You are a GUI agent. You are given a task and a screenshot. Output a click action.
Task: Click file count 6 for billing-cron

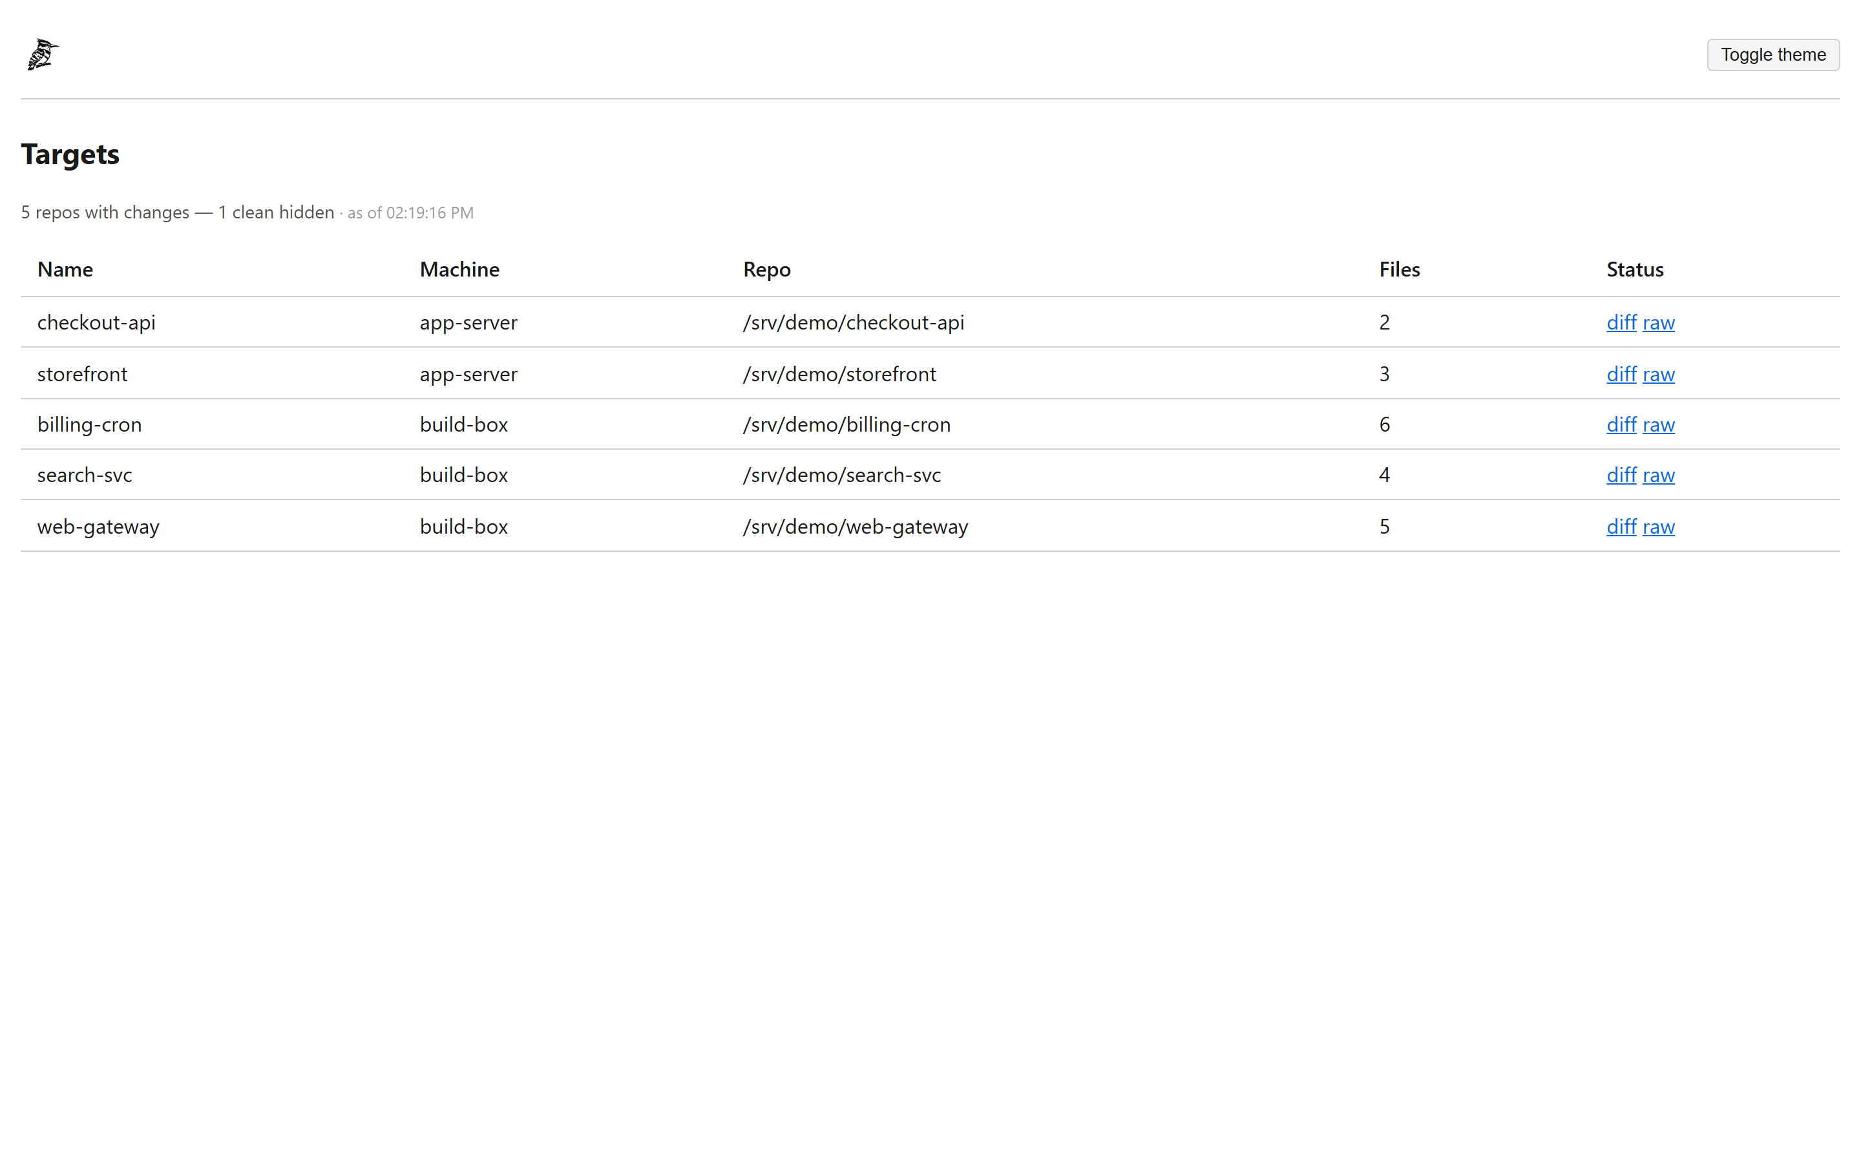pos(1384,424)
